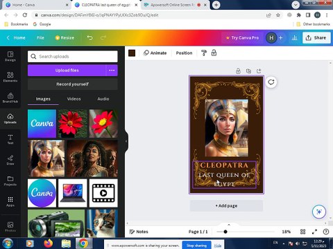Redo the last undone action
Screen dimensions: 333x249
(x=103, y=37)
